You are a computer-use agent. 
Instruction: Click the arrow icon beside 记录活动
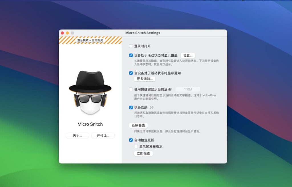tap(152, 108)
